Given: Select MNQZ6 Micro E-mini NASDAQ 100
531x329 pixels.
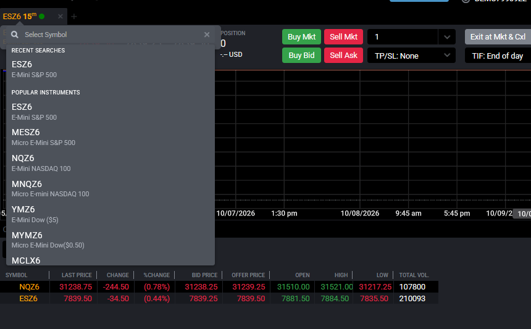Looking at the screenshot, I should [111, 188].
